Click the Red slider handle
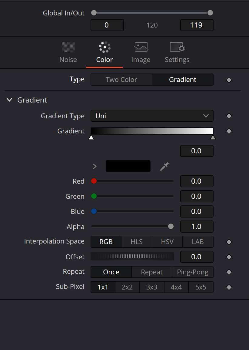Viewport: 249px width, 350px height. tap(94, 181)
